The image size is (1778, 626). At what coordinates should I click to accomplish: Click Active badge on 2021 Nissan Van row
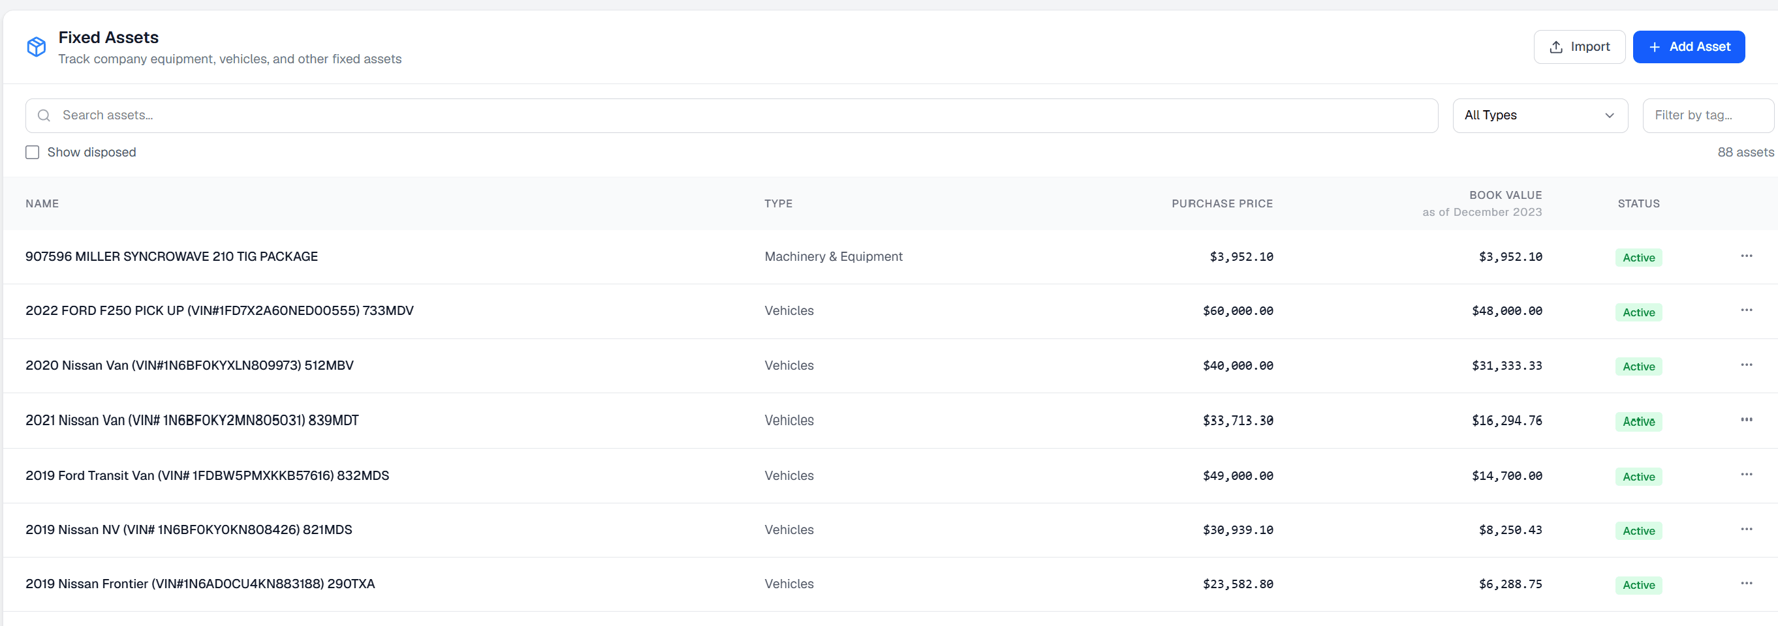(x=1638, y=421)
